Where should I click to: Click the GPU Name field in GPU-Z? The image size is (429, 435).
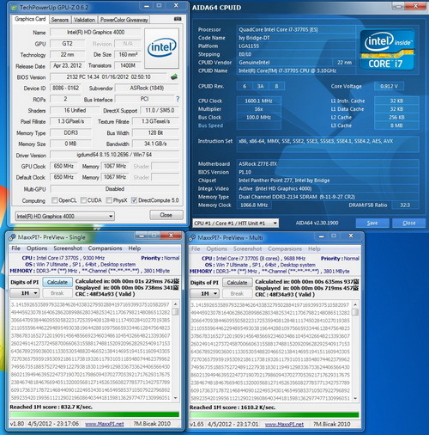(x=95, y=33)
